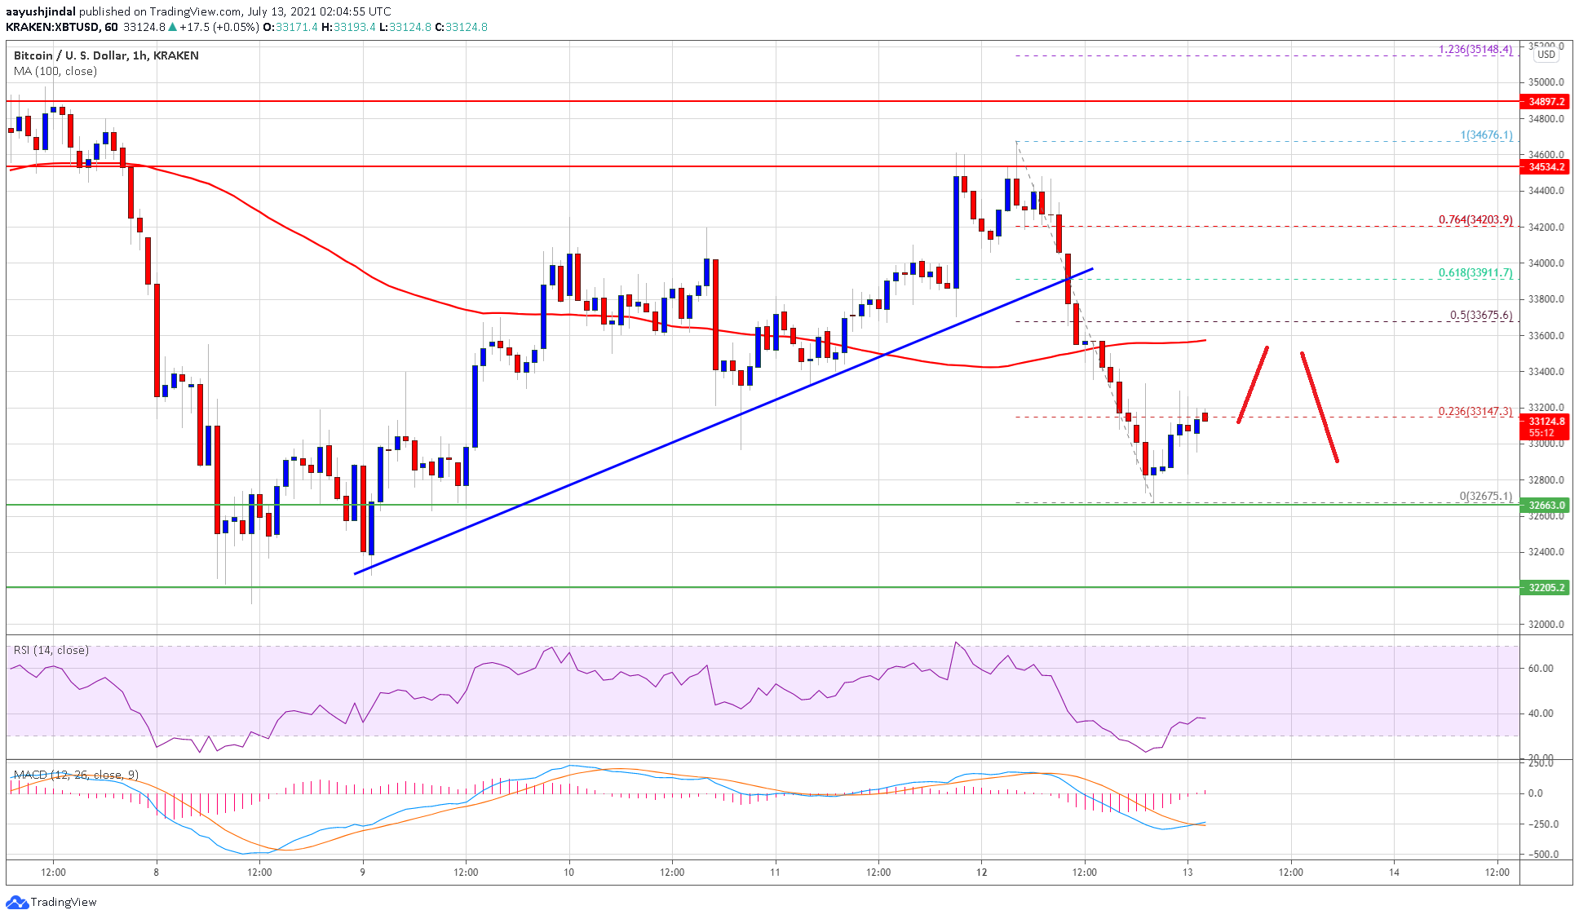
Task: Click the TradingView logo icon
Action: click(16, 902)
